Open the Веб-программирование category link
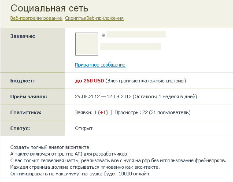 point(36,18)
